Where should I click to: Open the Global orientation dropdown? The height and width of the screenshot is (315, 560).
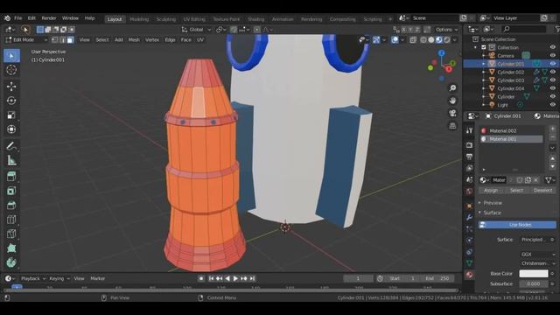pos(196,30)
